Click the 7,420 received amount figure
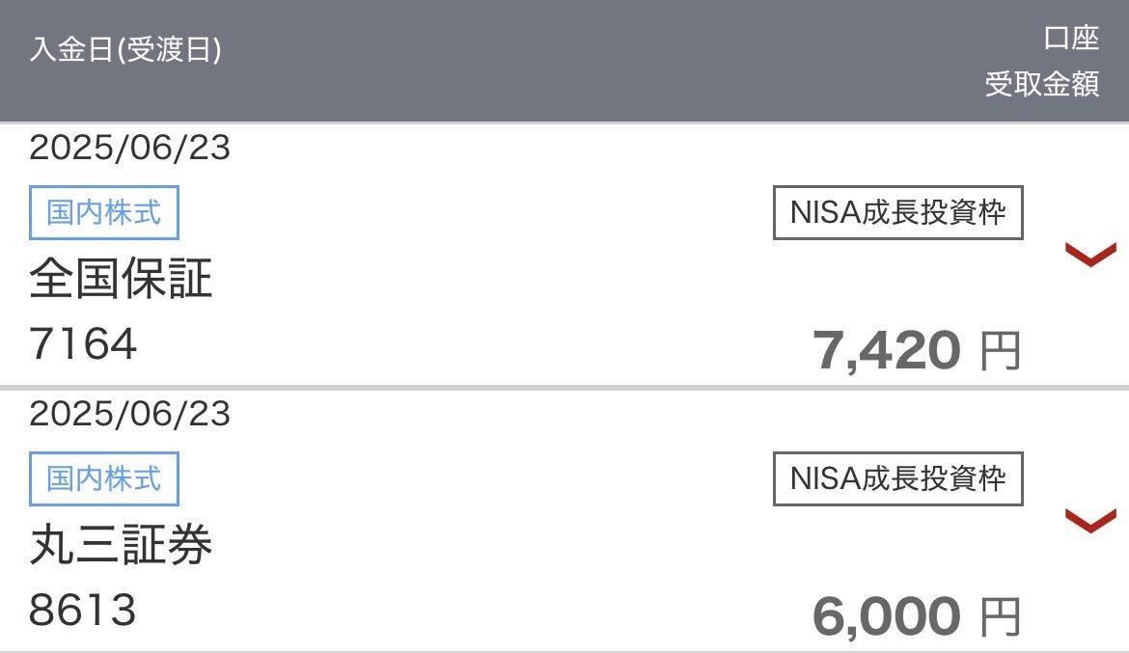This screenshot has height=653, width=1129. point(887,351)
